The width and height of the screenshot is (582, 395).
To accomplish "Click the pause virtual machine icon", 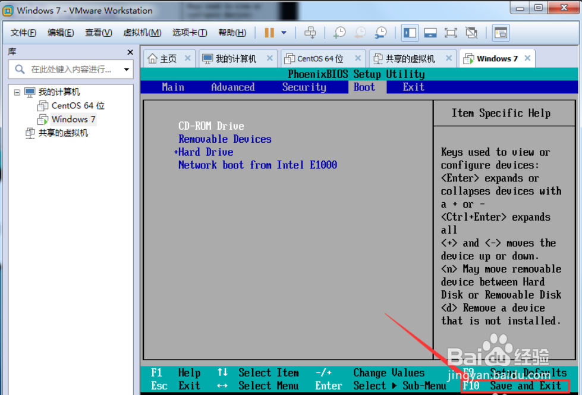I will coord(269,33).
